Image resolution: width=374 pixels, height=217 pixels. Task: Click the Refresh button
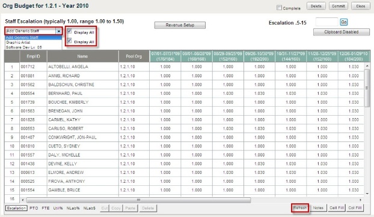tap(300, 208)
